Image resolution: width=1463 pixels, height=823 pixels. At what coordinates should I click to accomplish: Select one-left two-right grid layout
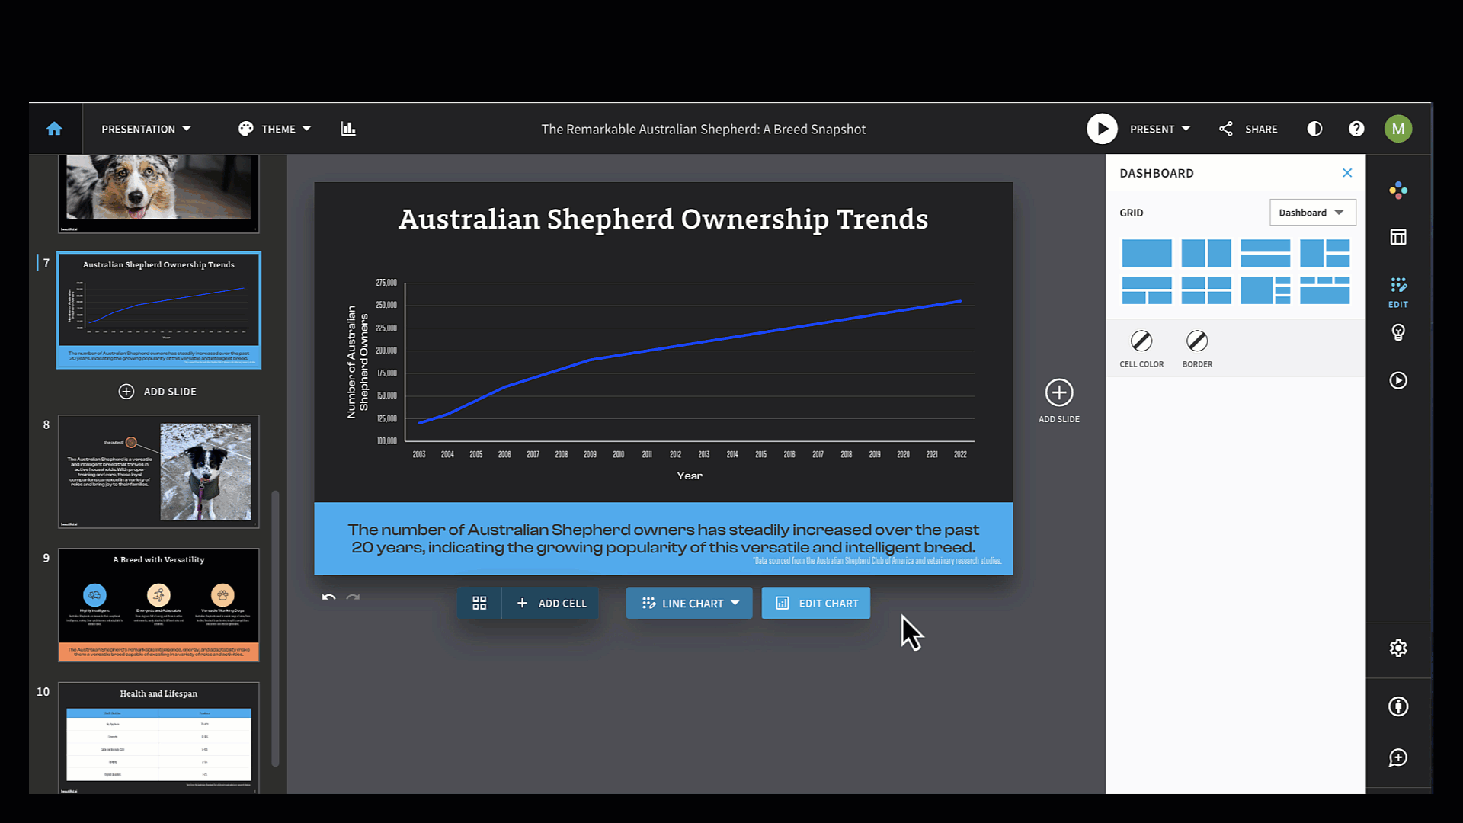1324,252
